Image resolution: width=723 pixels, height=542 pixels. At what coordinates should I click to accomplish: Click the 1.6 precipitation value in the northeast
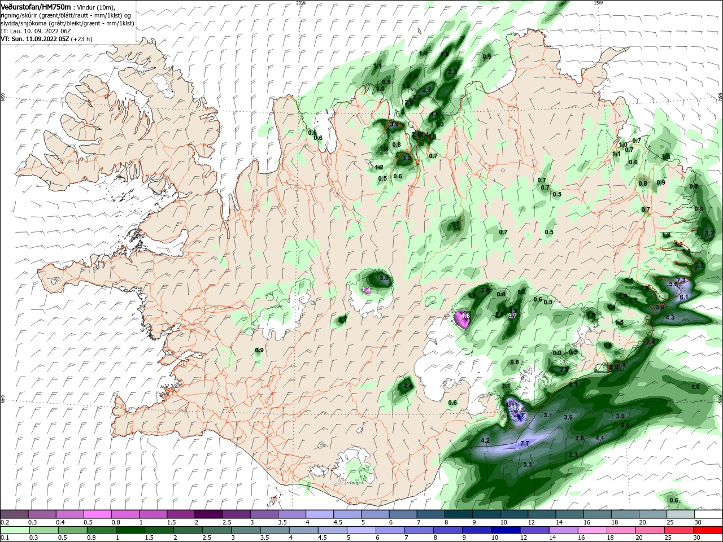pos(666,157)
